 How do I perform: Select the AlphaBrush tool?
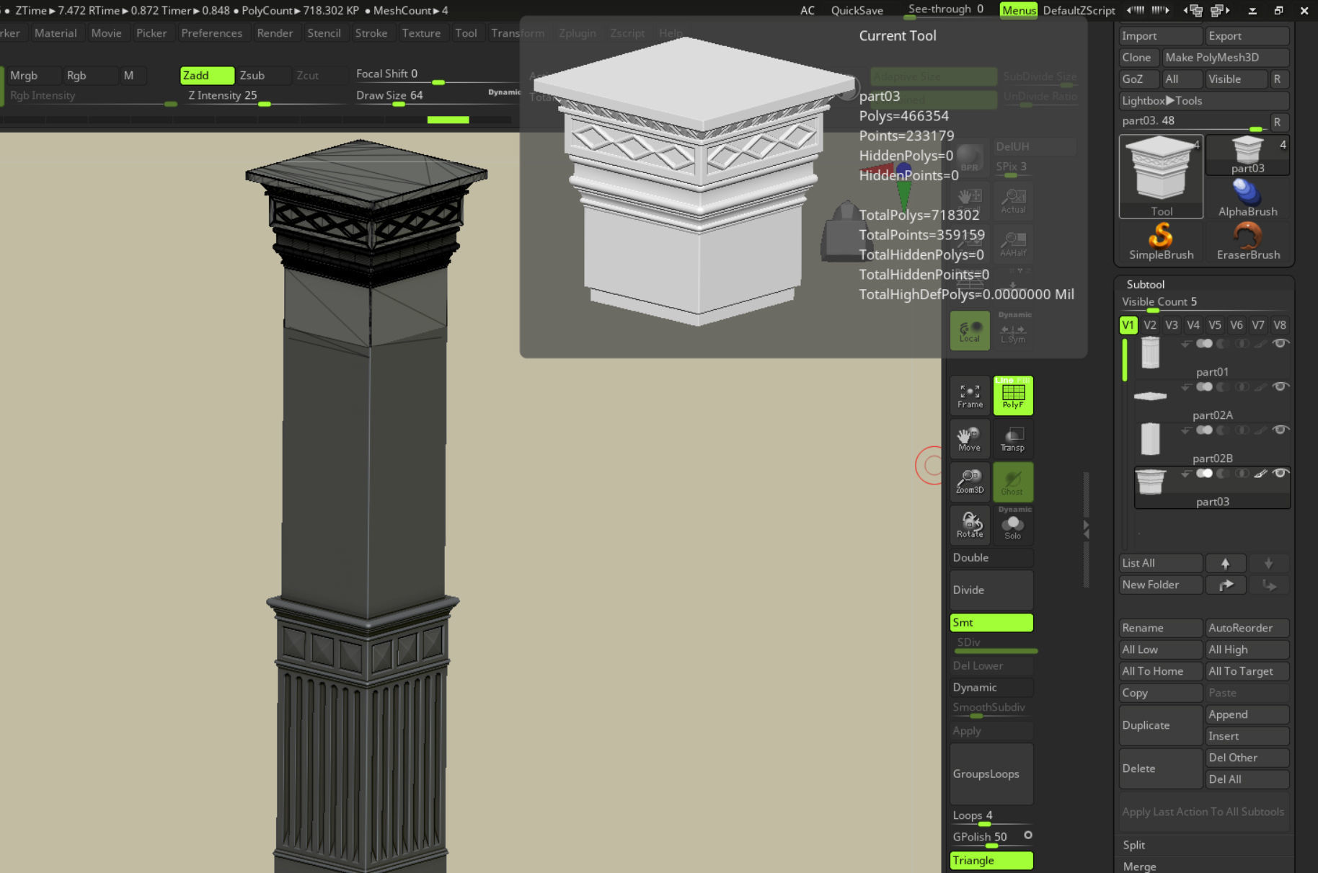(1248, 198)
